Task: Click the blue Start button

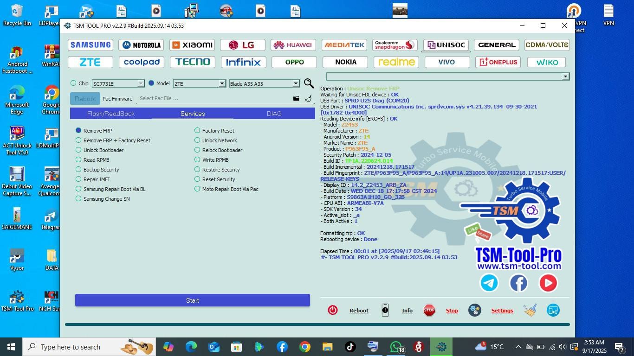Action: tap(193, 300)
